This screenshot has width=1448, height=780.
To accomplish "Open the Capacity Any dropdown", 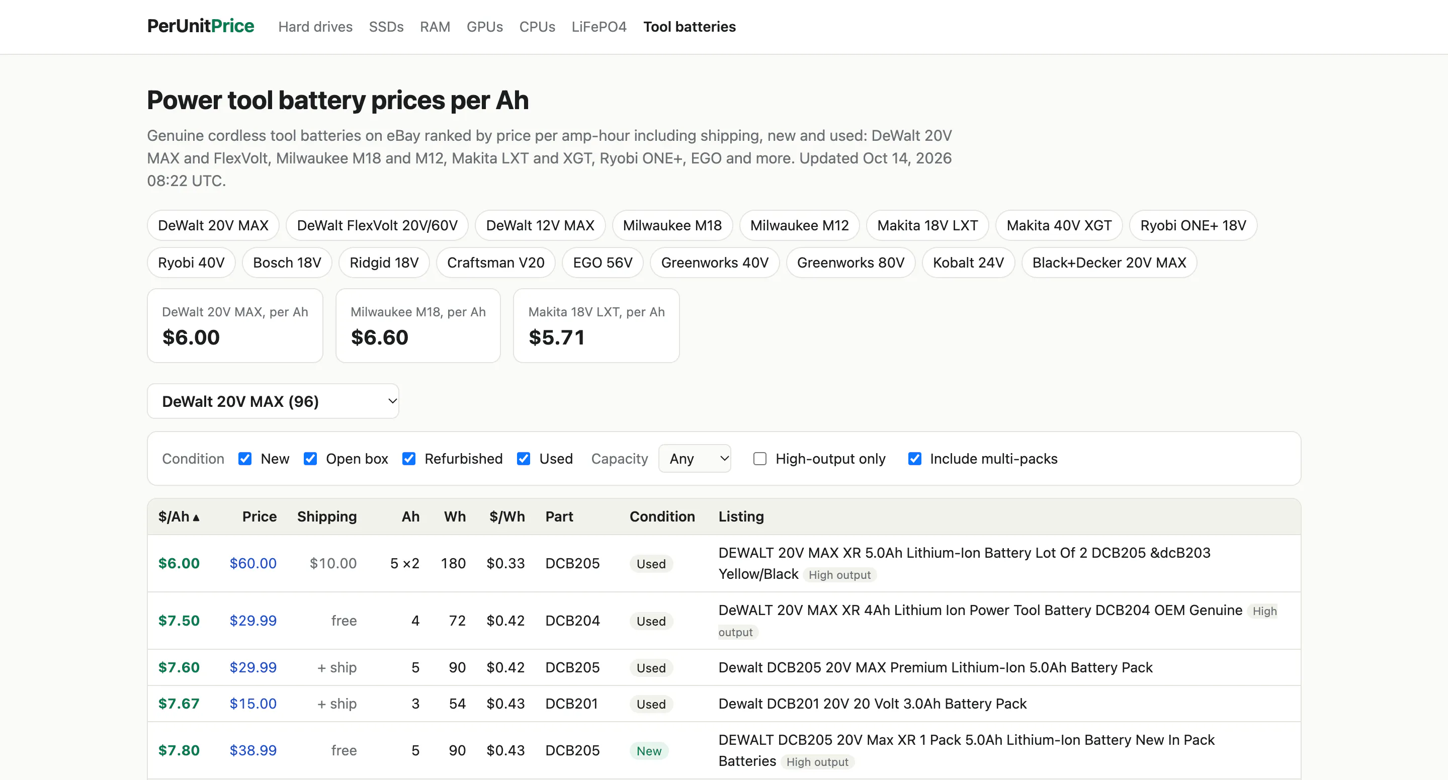I will [x=695, y=459].
